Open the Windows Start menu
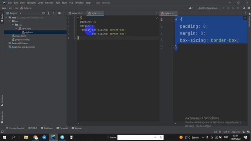The width and height of the screenshot is (251, 141). coord(4,137)
